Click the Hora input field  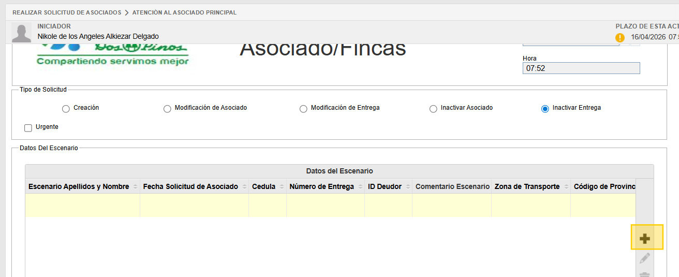click(x=581, y=68)
